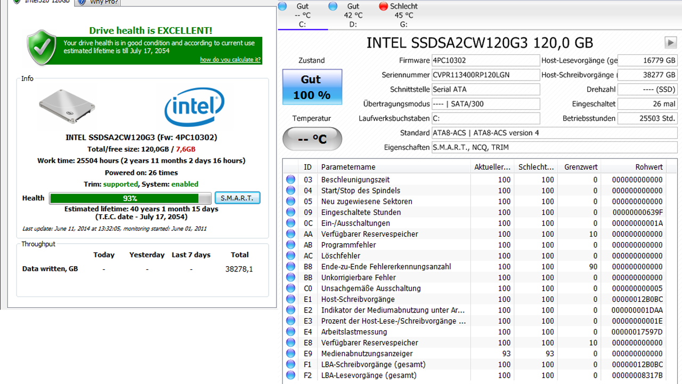Image resolution: width=682 pixels, height=384 pixels.
Task: Click raw value 00000017597D
Action: pyautogui.click(x=637, y=332)
